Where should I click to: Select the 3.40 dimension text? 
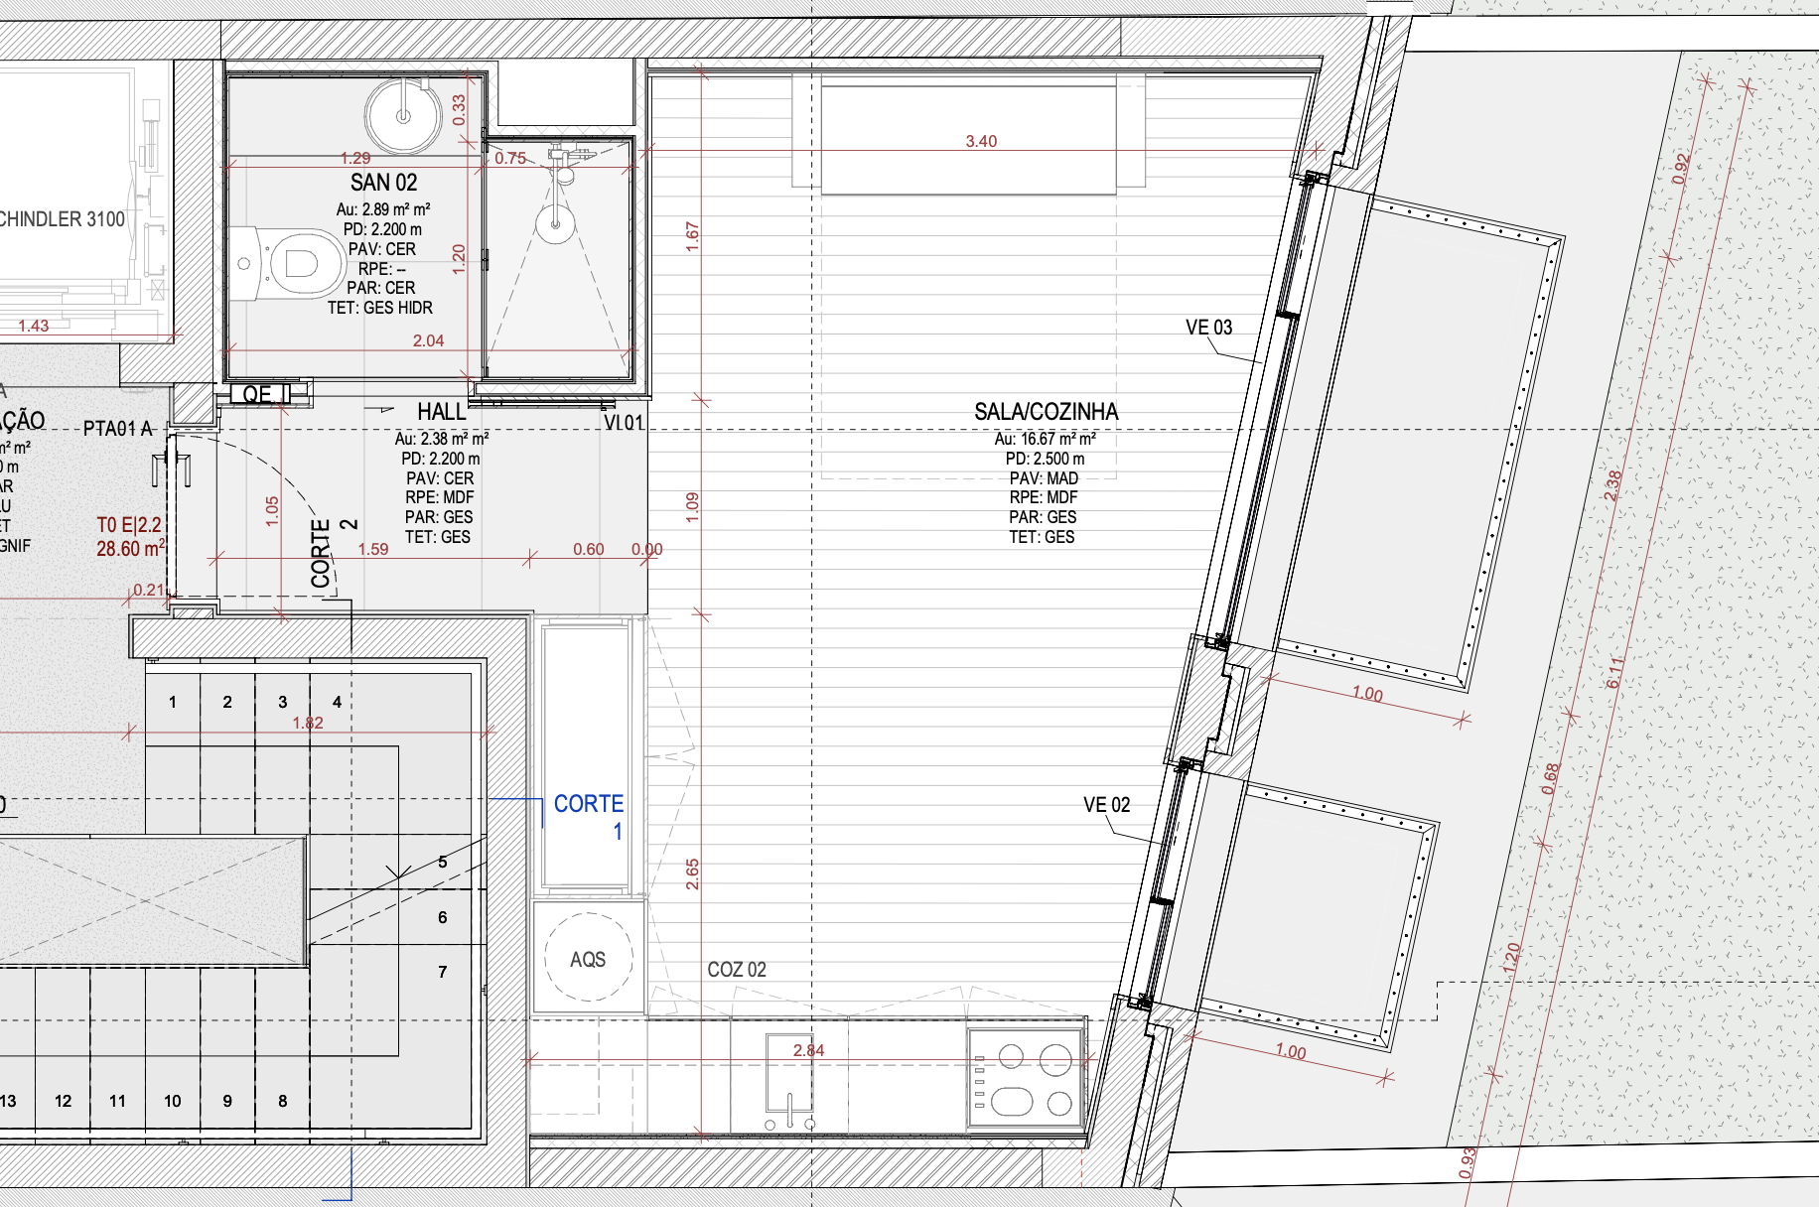[981, 141]
